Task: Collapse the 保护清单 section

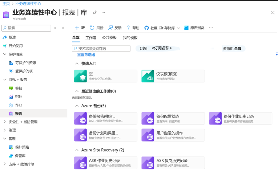Action: tap(5, 54)
